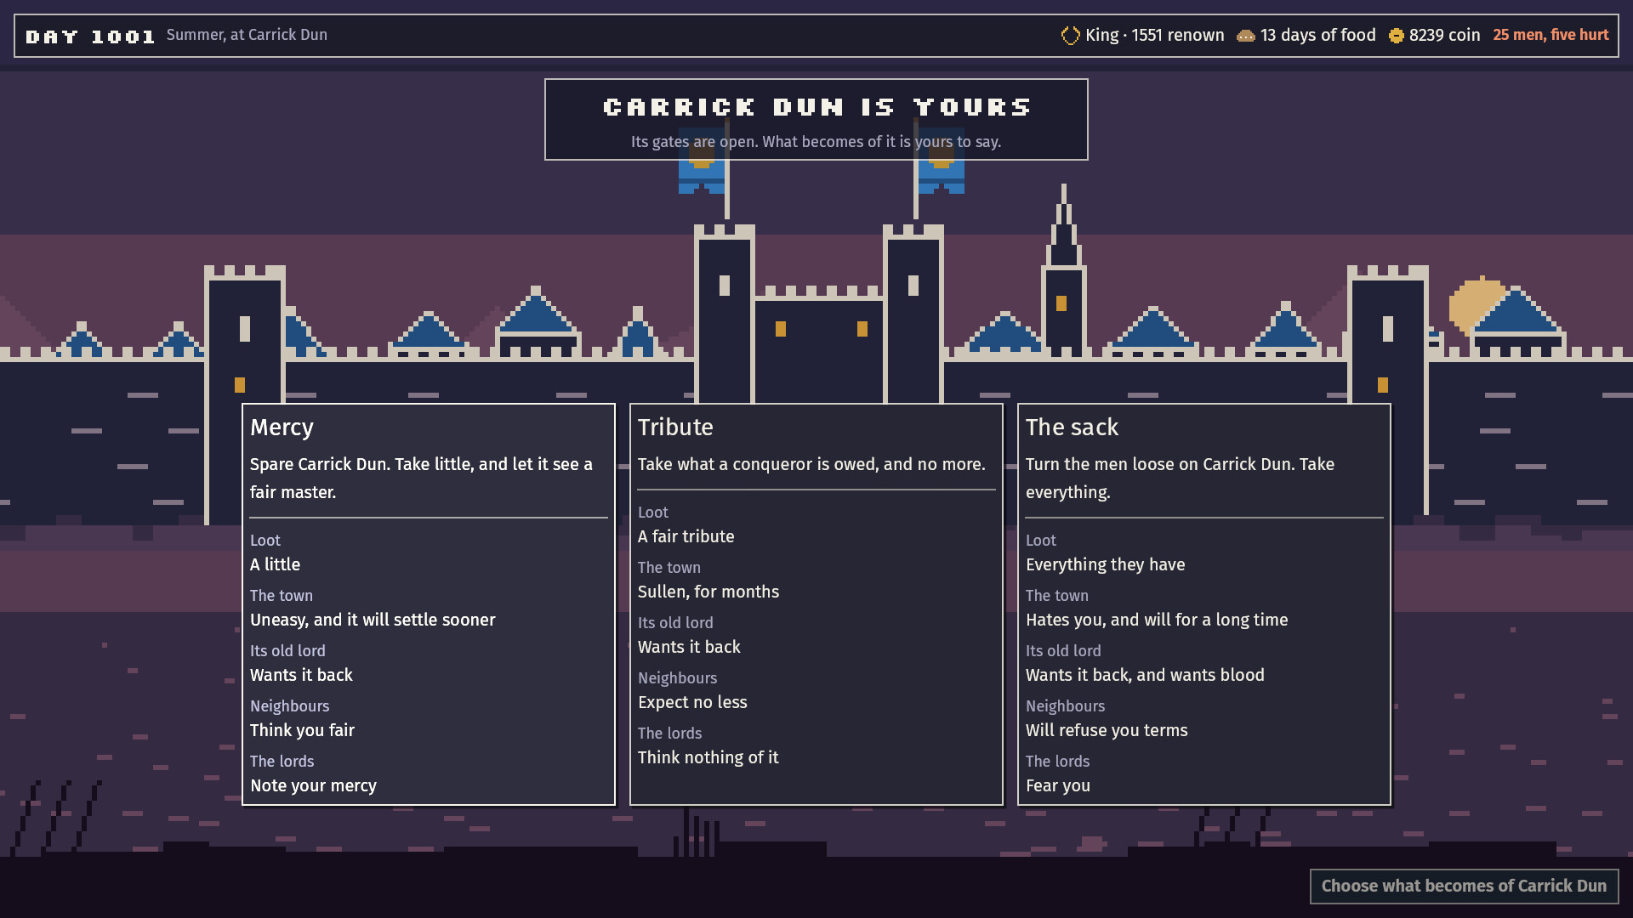Click Sullen, for months line
The image size is (1633, 918).
click(708, 592)
